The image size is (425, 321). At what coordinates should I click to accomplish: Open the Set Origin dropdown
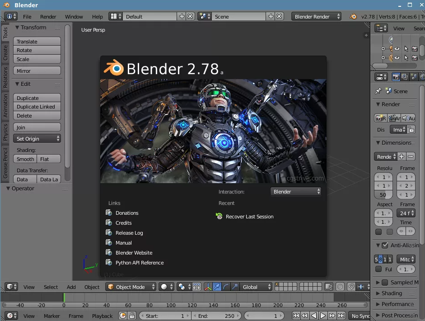pyautogui.click(x=37, y=139)
